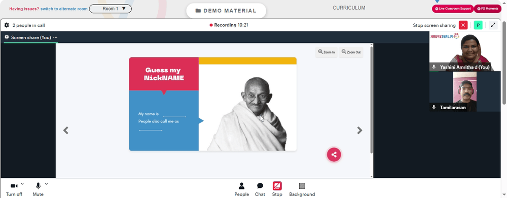
Task: Go to previous slide with left arrow
Action: (x=65, y=130)
